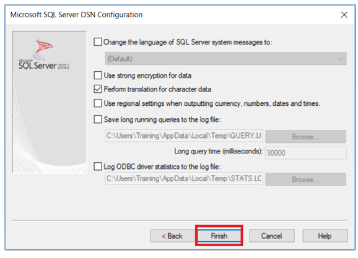Click the Finish button
Screen dimensions: 358x258
[219, 236]
